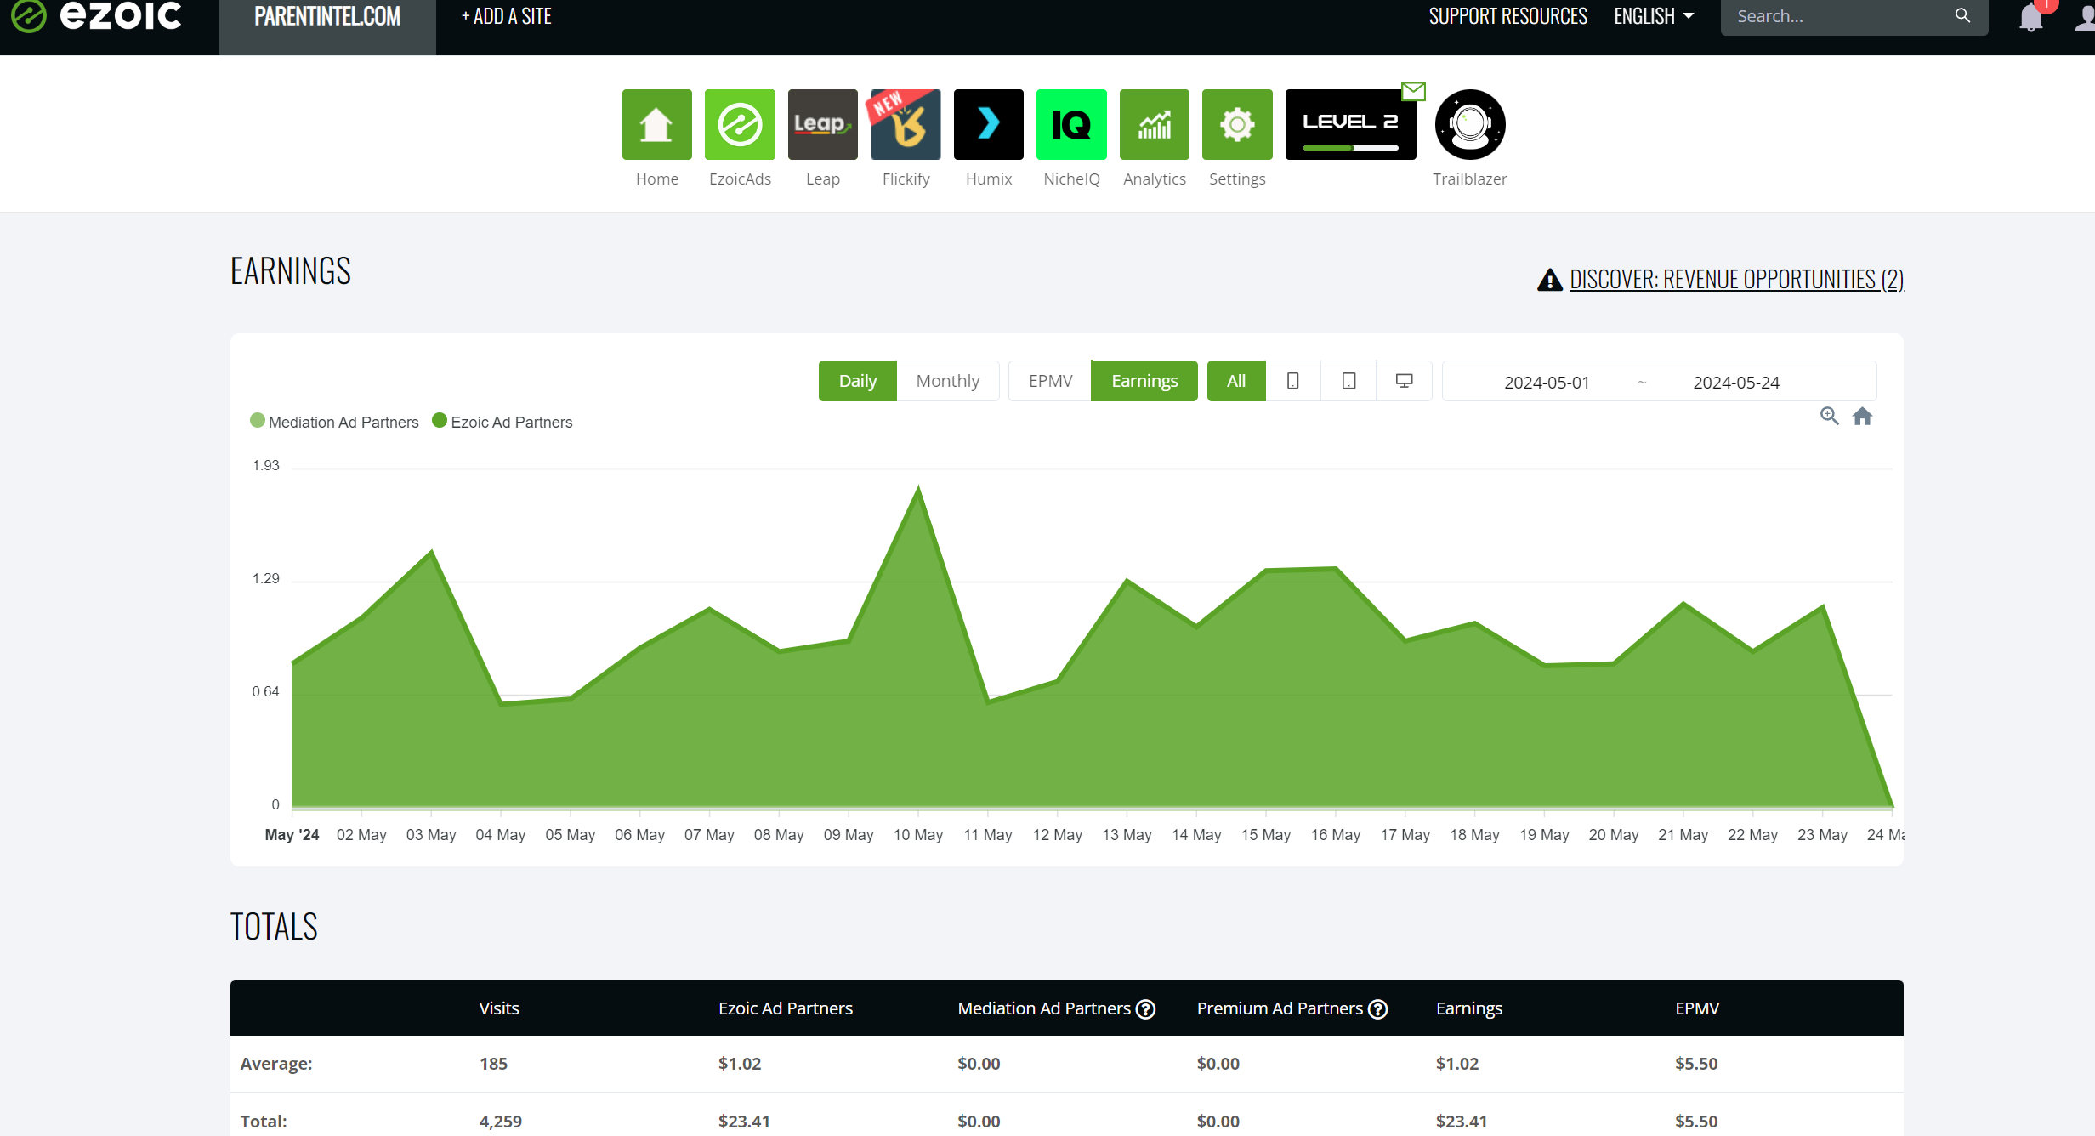Click the Ezoic logo
Viewport: 2095px width, 1136px height.
click(96, 15)
